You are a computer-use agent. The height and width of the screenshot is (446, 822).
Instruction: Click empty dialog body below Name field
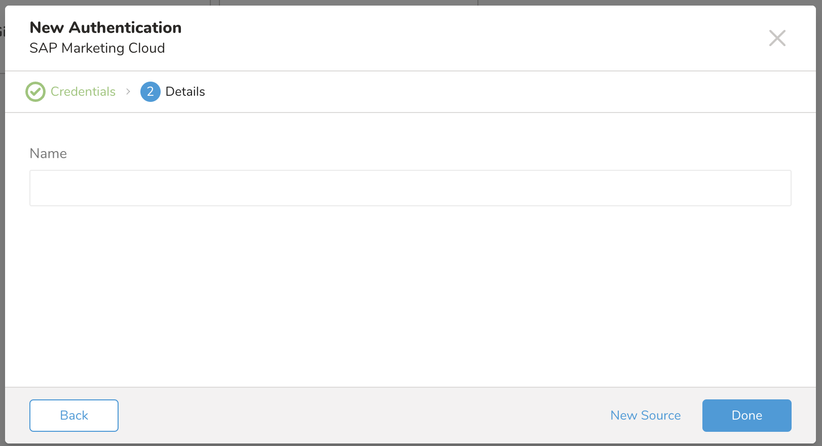pos(410,294)
